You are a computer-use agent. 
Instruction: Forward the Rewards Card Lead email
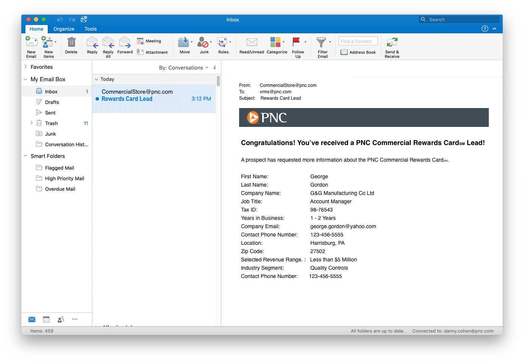click(125, 46)
